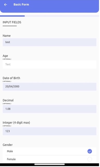Open the Date of Birth field
The image size is (100, 167).
click(x=49, y=87)
